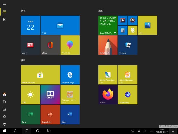Open the Calculator small tile
Viewport: 178px width, 134px height.
click(123, 30)
